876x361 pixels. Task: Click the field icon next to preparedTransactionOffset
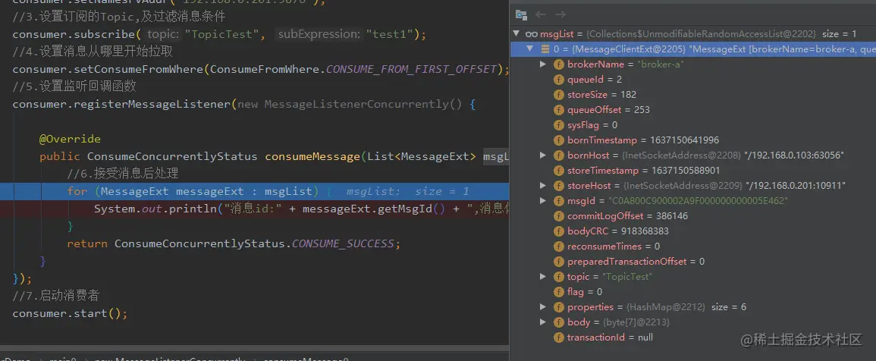coord(558,261)
